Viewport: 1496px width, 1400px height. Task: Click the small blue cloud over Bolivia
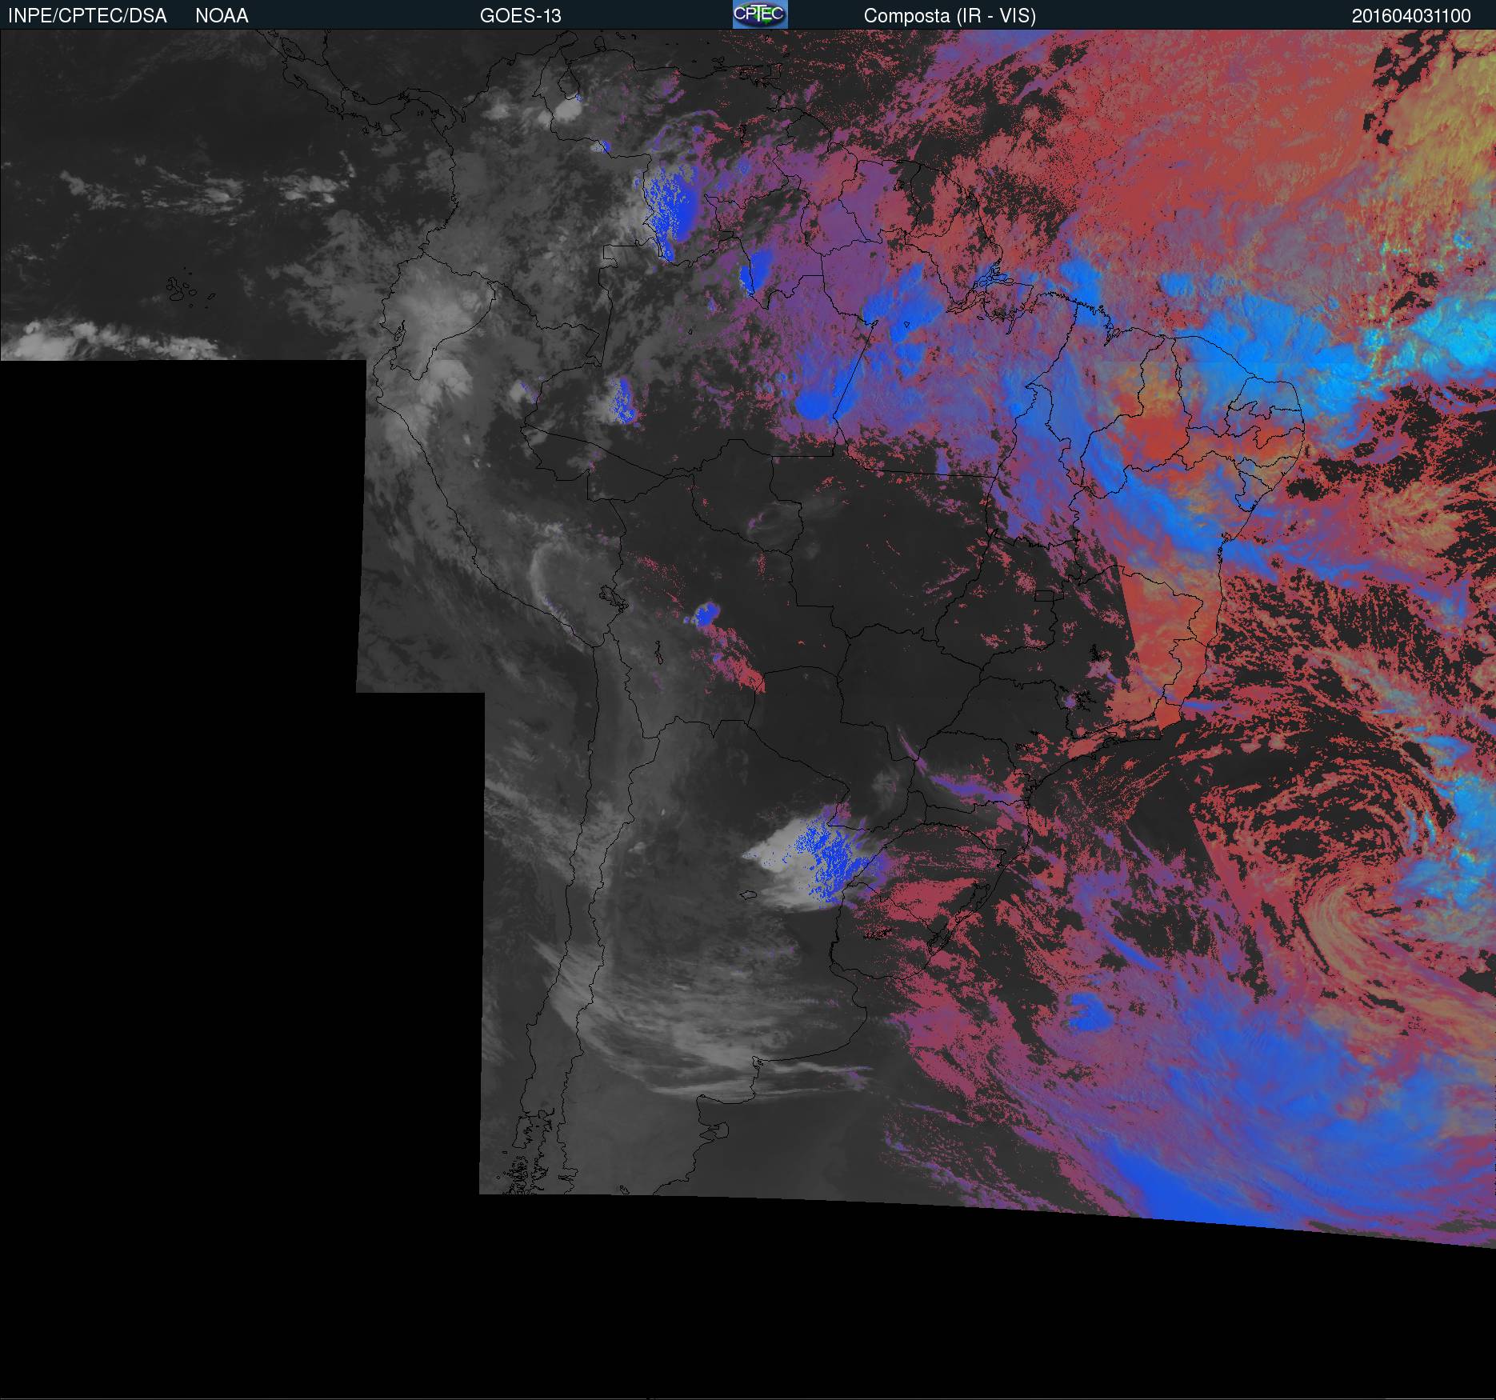[x=706, y=615]
